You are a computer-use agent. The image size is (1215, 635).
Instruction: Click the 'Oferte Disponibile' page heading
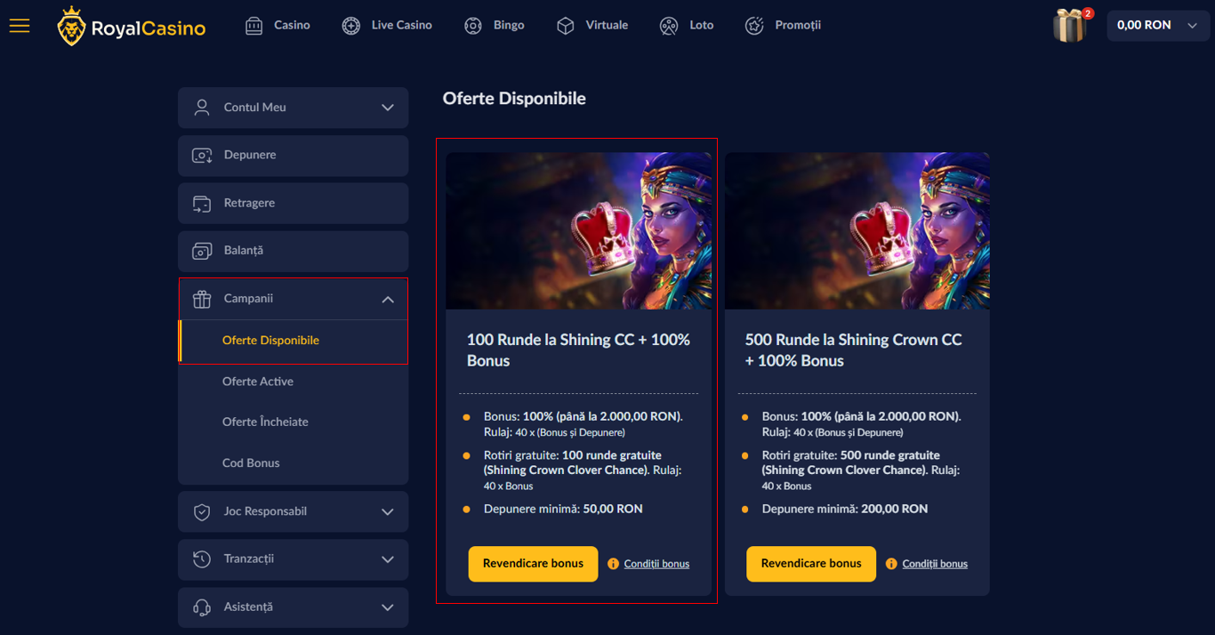coord(514,99)
